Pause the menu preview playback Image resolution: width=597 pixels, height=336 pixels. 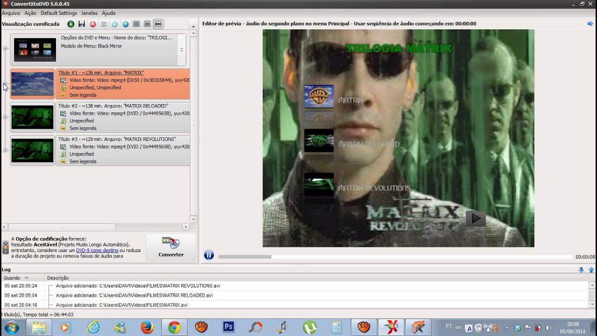(209, 255)
